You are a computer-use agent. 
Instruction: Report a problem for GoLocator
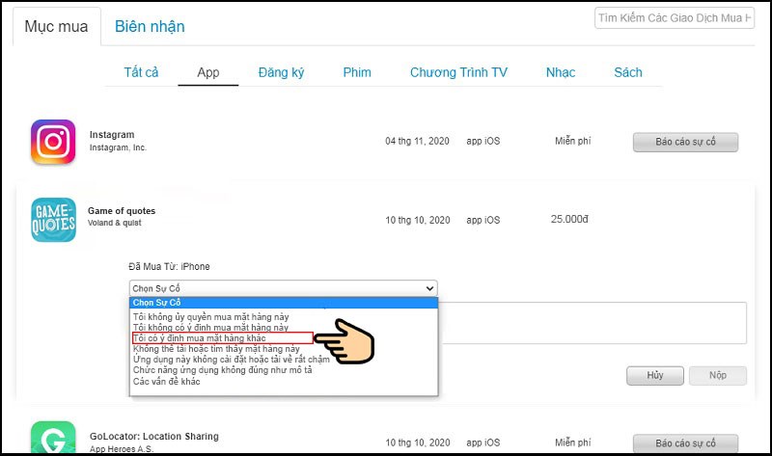(685, 443)
